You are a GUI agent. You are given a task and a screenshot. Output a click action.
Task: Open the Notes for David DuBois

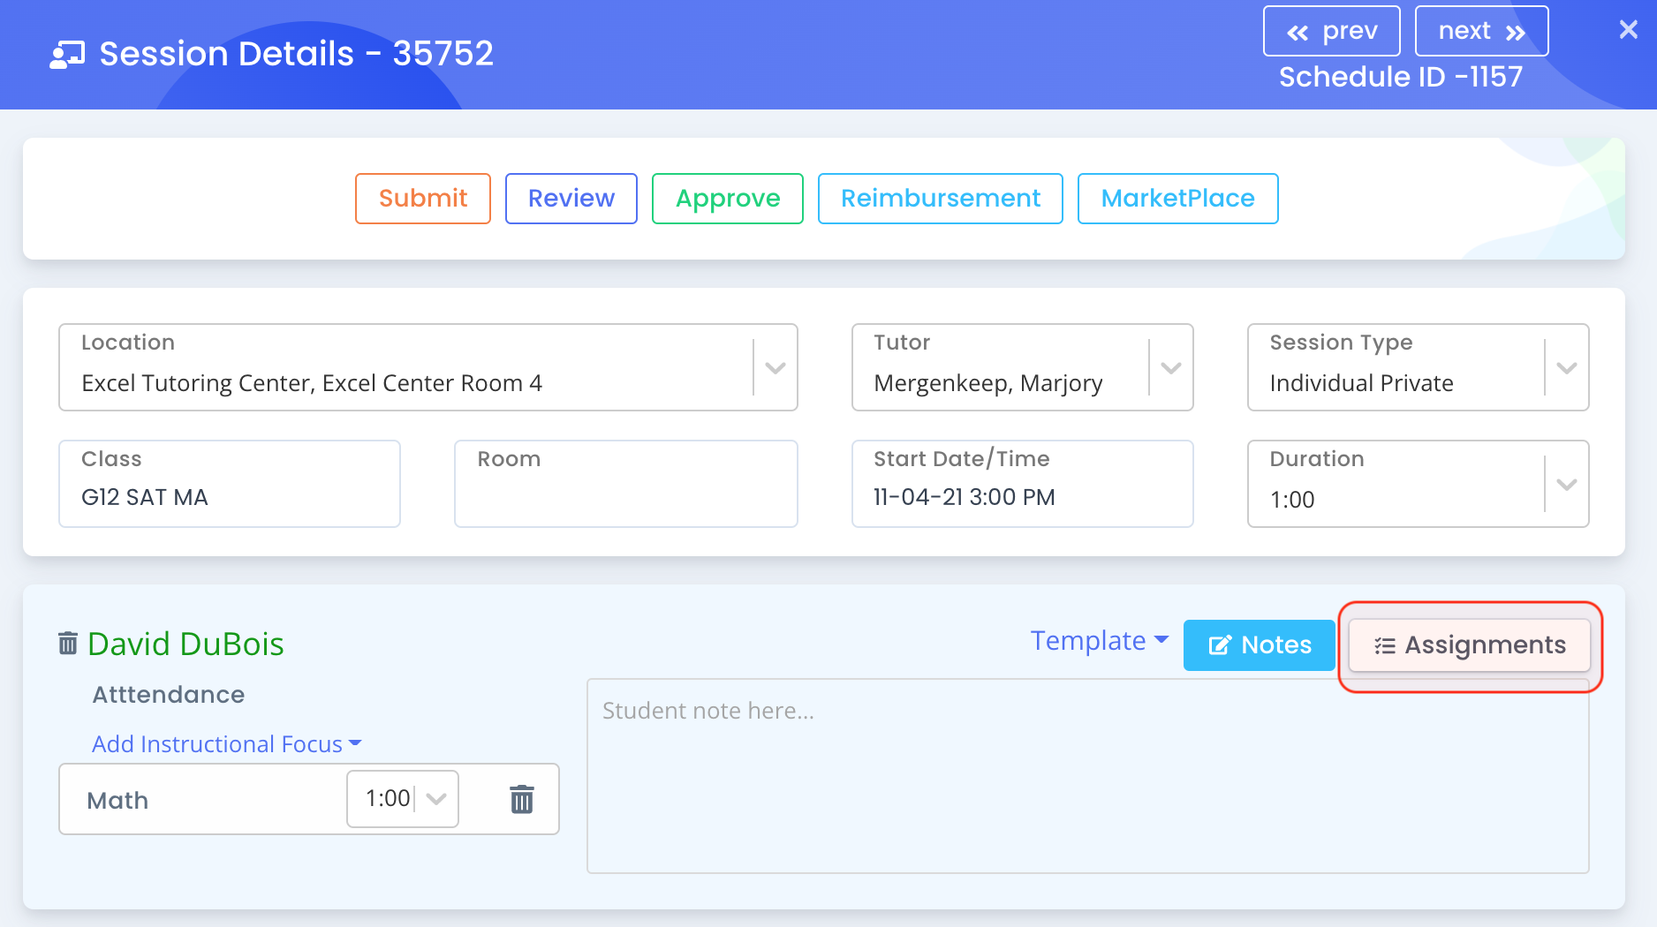coord(1260,645)
